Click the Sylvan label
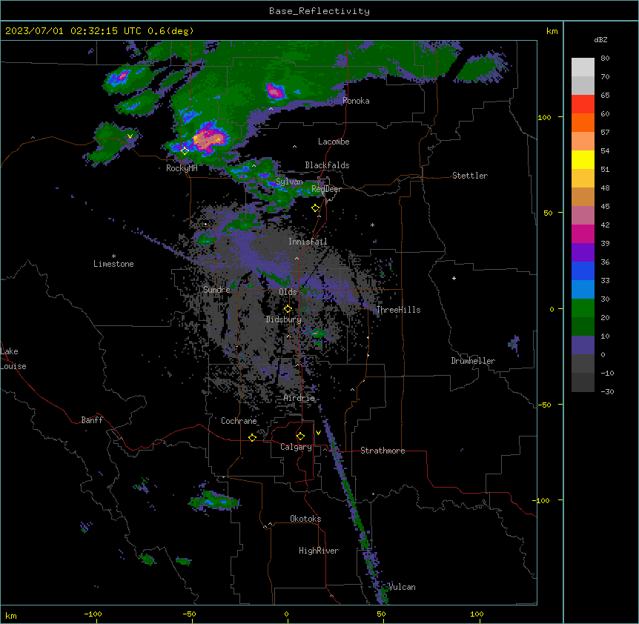This screenshot has width=639, height=624. [289, 182]
